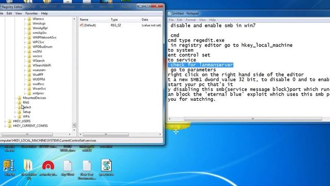330x186 pixels.
Task: Expand the WSearchIdxPi registry key
Action: (25, 66)
